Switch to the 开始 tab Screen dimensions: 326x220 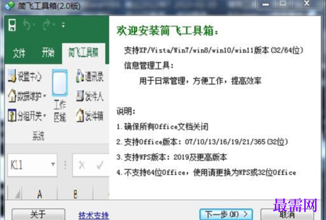[x=48, y=53]
